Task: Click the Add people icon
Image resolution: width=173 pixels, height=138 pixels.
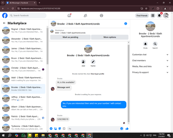Action: tap(83, 62)
